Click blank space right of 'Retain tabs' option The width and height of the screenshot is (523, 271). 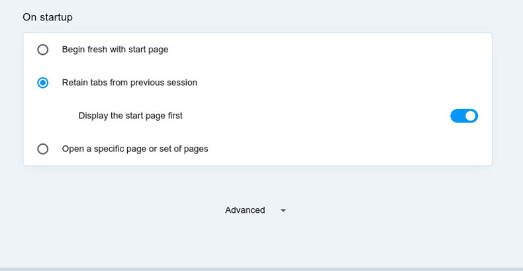click(344, 83)
